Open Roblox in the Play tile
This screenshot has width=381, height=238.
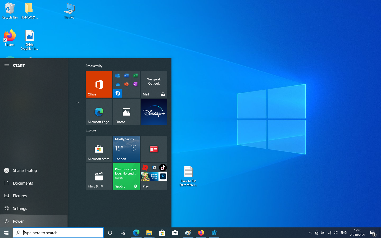tap(145, 167)
